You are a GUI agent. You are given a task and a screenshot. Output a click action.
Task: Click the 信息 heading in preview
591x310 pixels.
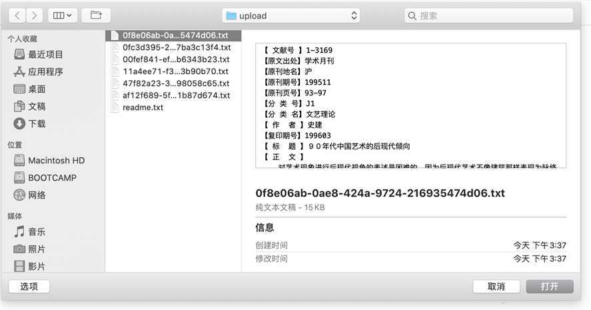coord(265,227)
